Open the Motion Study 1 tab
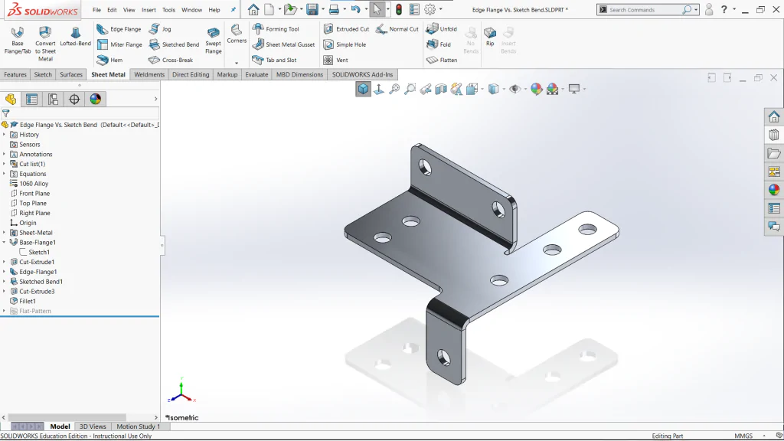 coord(138,426)
